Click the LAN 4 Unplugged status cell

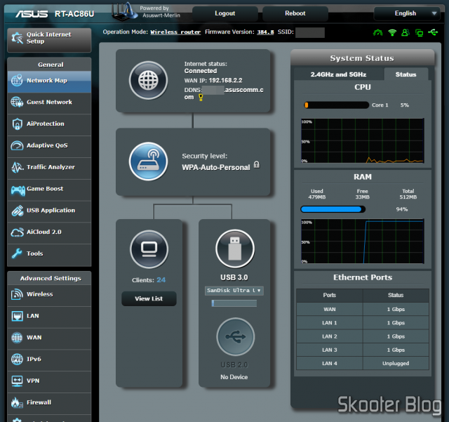[396, 363]
